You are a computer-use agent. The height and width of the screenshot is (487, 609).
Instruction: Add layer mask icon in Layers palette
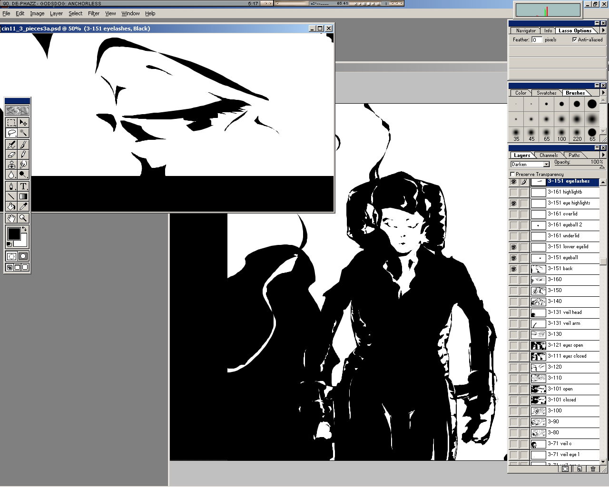(565, 469)
